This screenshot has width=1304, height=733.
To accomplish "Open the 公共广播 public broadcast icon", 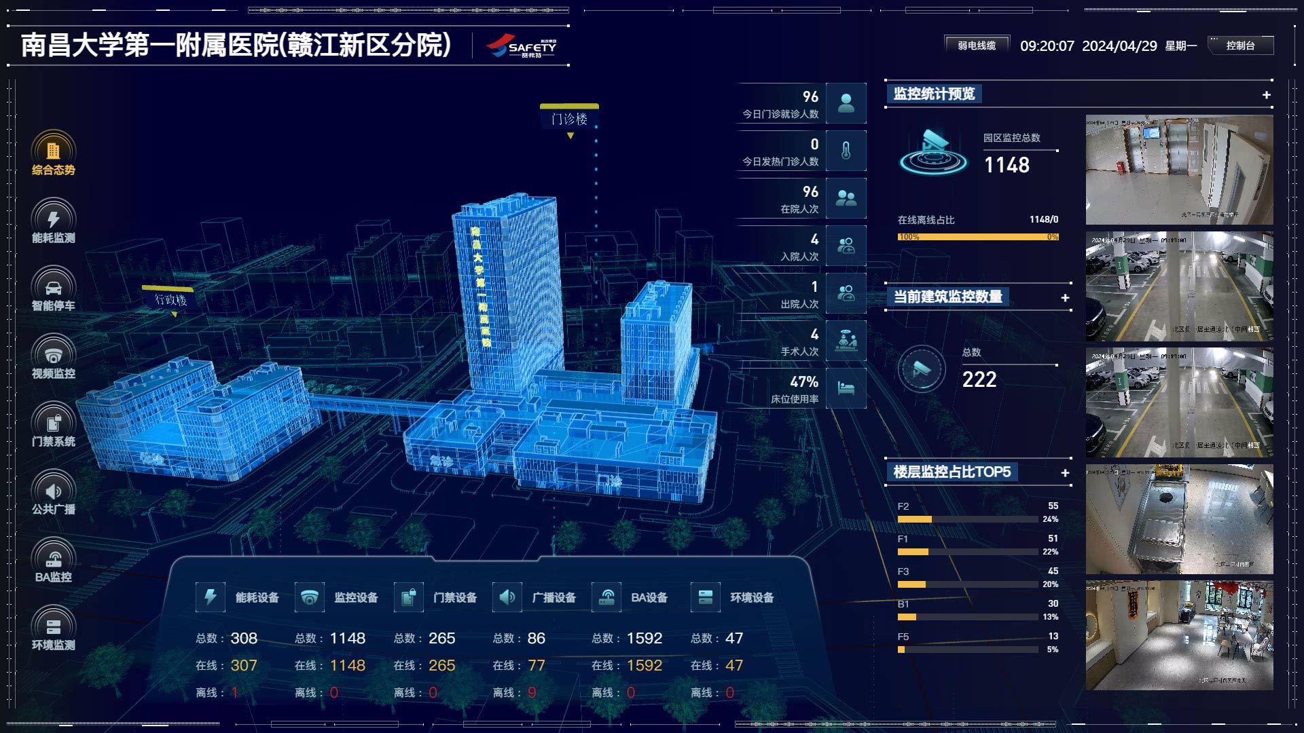I will pyautogui.click(x=53, y=490).
